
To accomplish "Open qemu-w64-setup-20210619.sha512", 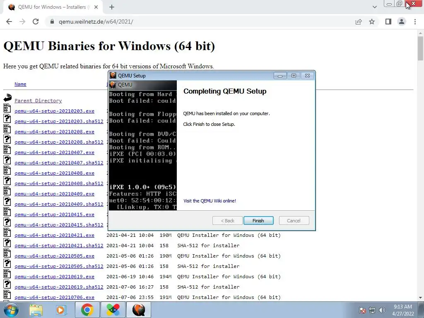I will tap(59, 287).
